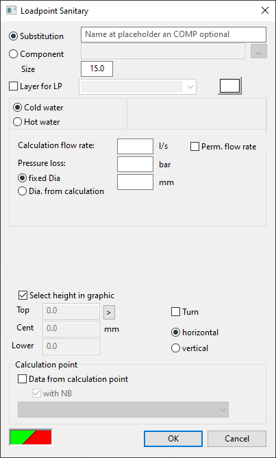Image resolution: width=276 pixels, height=458 pixels.
Task: Toggle the Turn checkbox
Action: (185, 312)
